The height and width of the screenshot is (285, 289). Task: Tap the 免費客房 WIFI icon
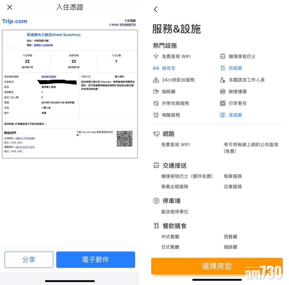coord(156,56)
